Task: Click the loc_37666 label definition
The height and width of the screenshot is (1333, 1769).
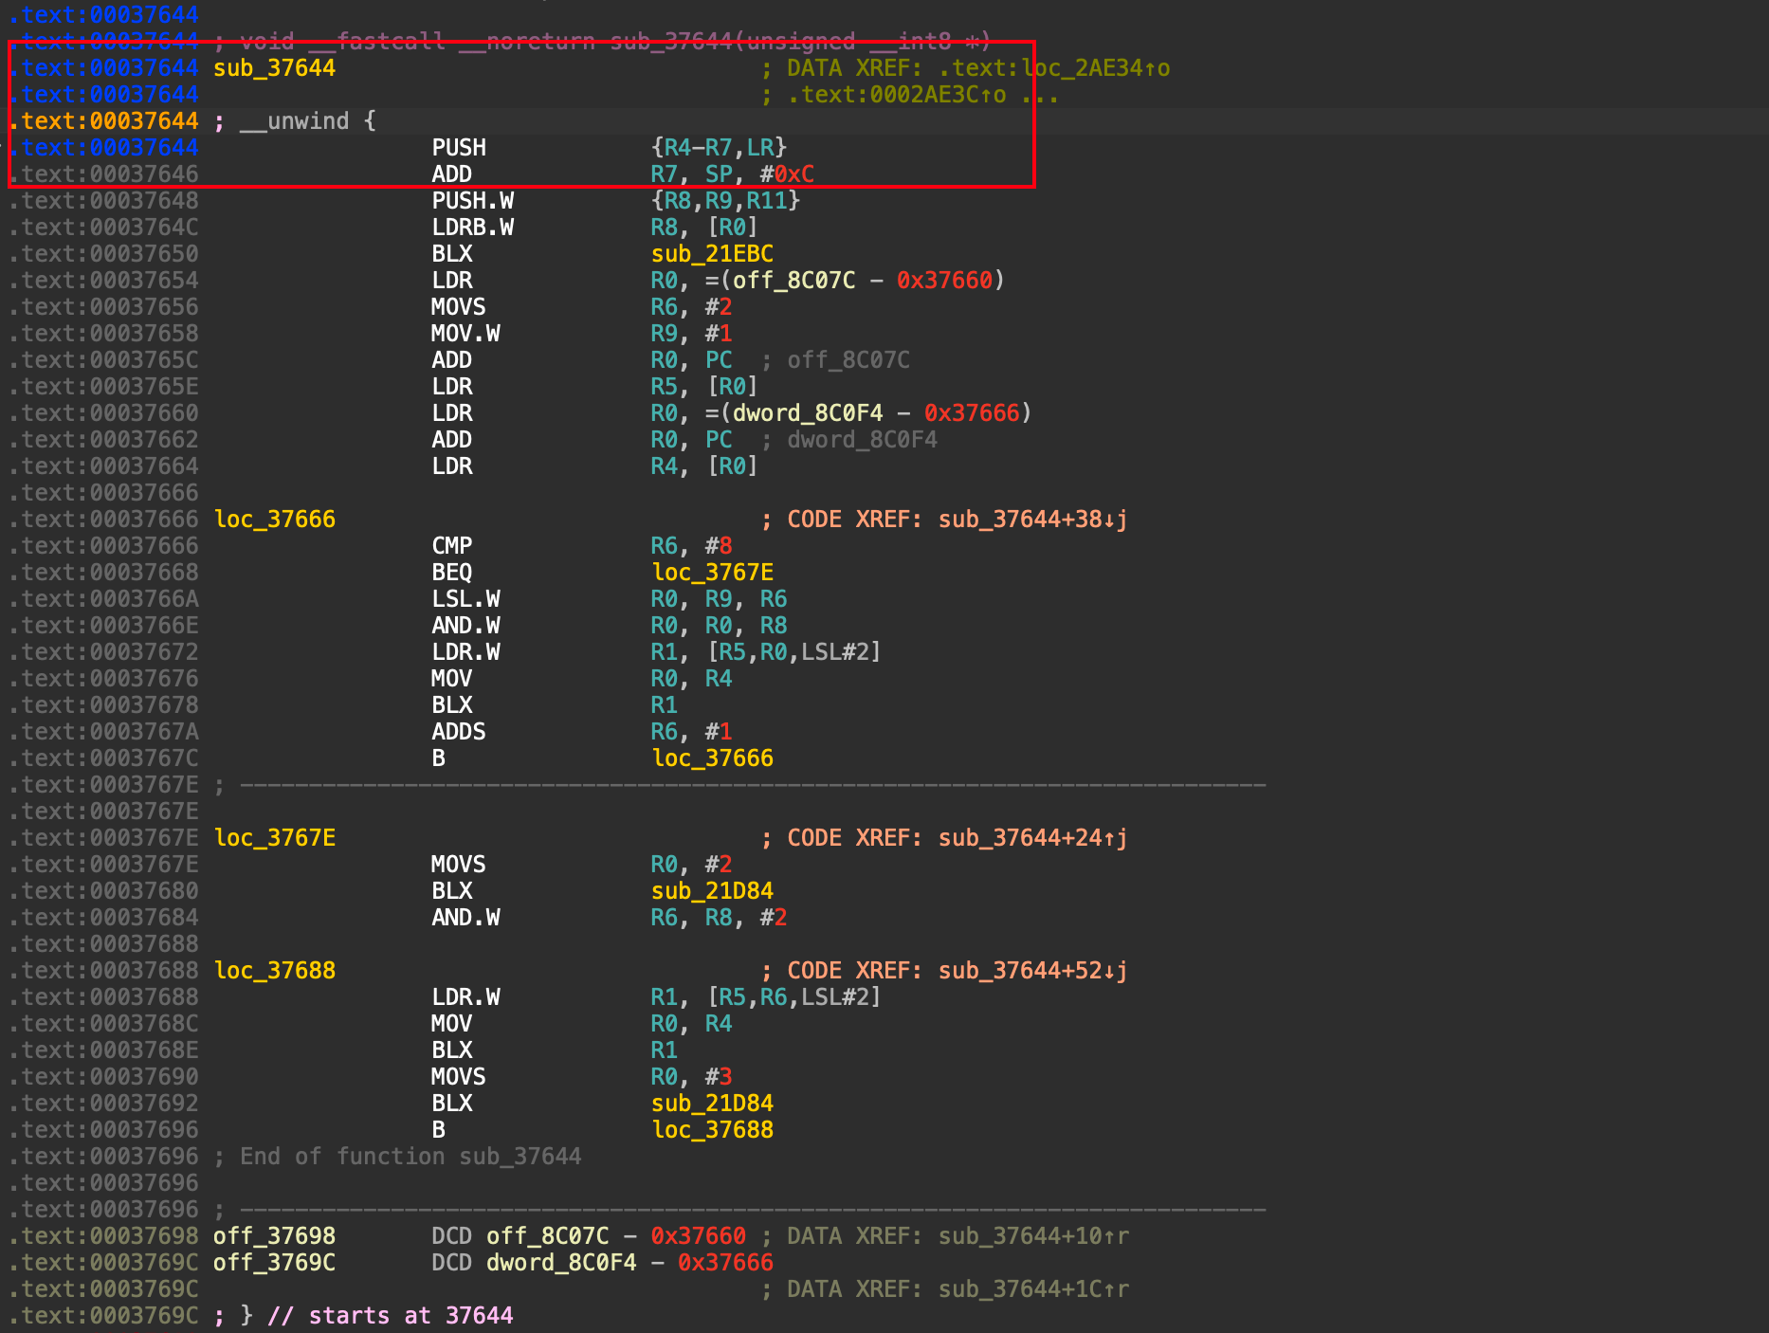Action: point(275,520)
